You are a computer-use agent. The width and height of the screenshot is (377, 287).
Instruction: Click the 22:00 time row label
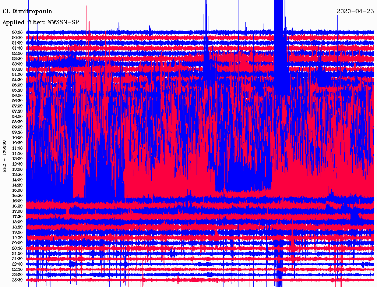[x=17, y=264]
